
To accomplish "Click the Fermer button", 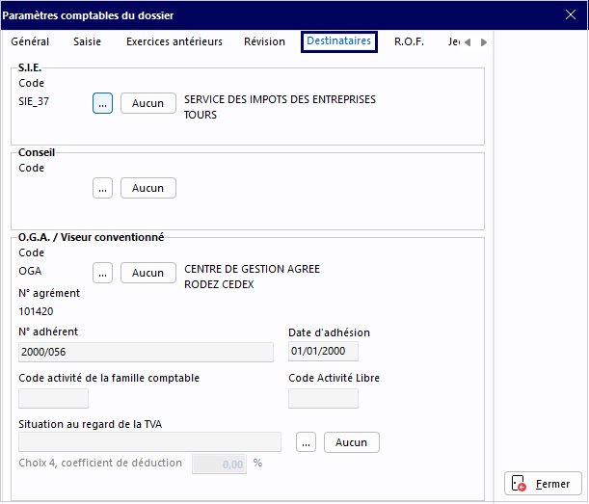I will click(x=543, y=484).
